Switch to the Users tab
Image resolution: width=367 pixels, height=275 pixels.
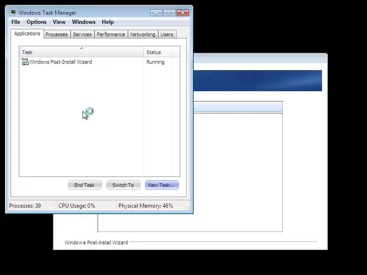[167, 34]
